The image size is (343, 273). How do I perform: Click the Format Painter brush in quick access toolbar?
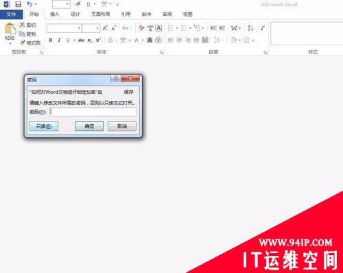78,4
